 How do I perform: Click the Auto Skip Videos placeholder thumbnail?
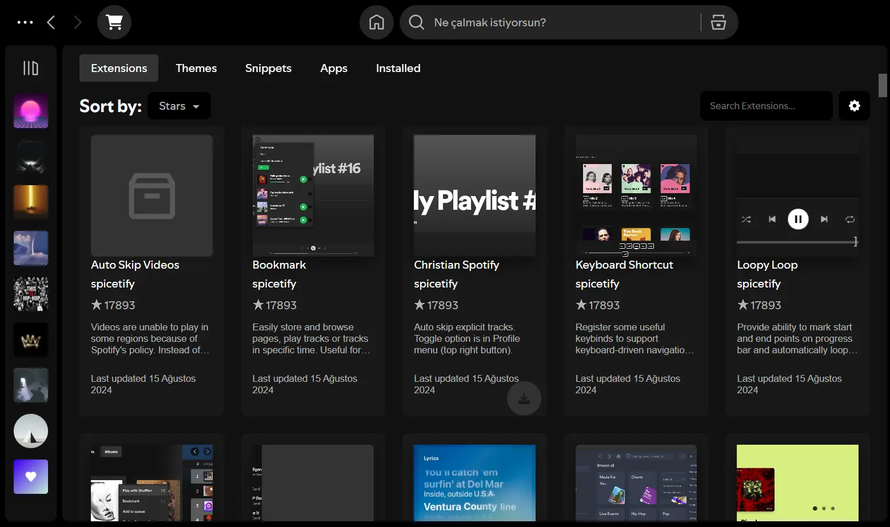(151, 195)
